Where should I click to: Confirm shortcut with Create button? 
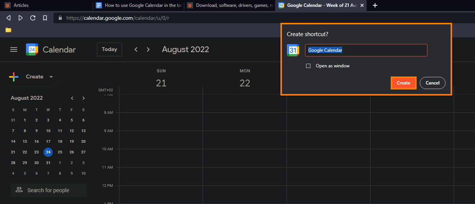click(403, 83)
